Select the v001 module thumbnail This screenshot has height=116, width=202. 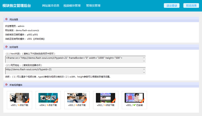(134, 98)
